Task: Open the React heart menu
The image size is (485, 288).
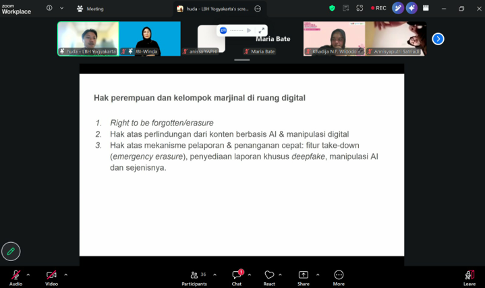Action: click(x=269, y=278)
